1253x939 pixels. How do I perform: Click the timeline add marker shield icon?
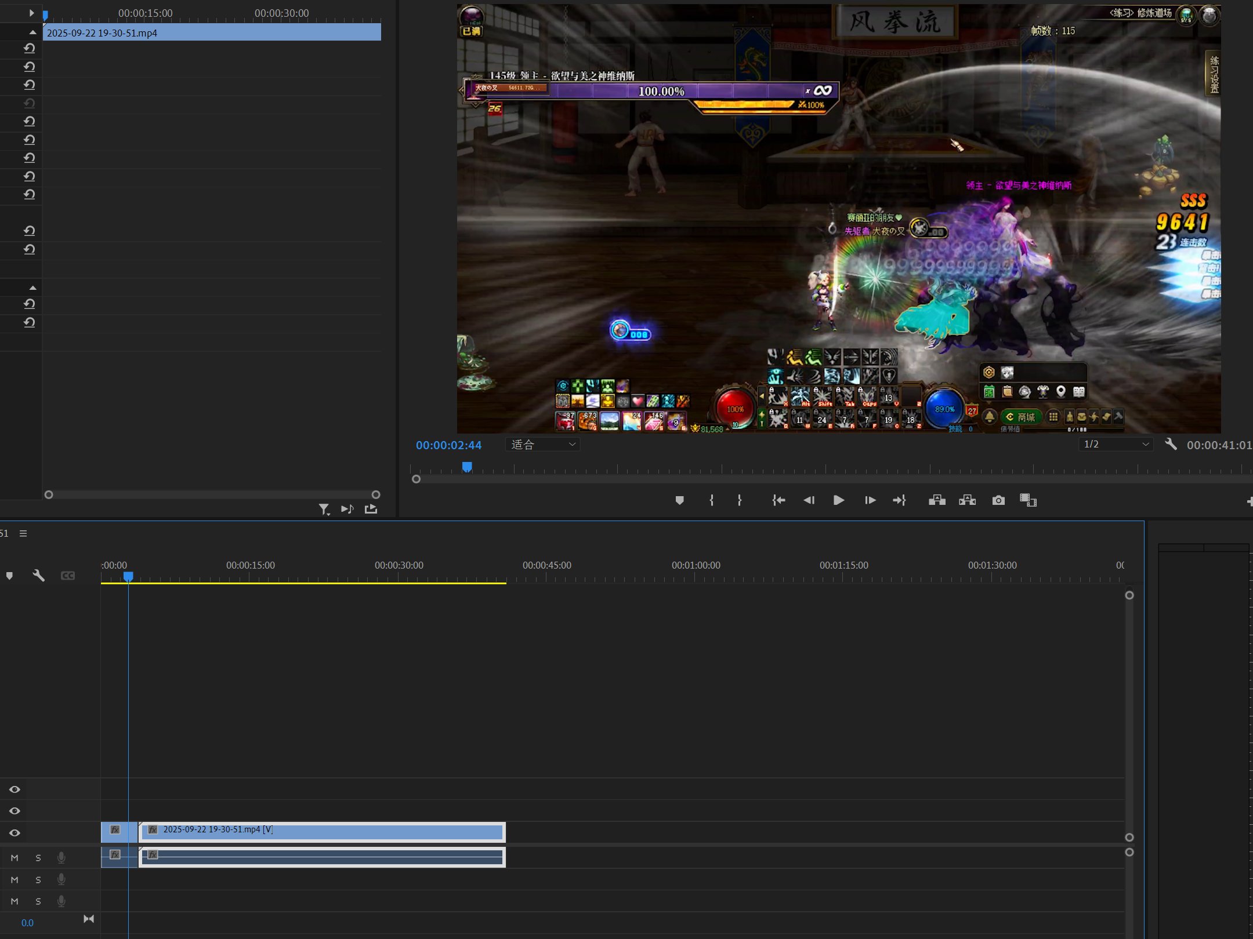(x=9, y=576)
